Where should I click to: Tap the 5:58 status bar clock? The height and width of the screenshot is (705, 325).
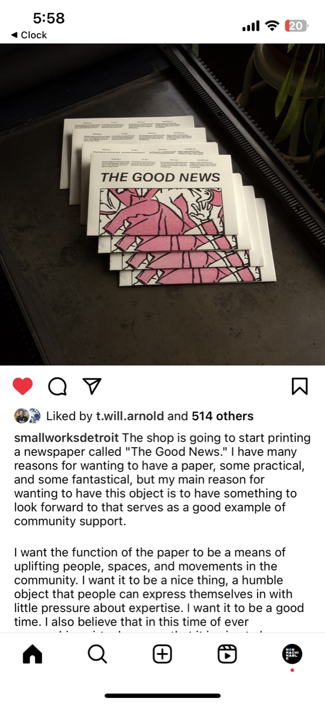coord(49,18)
